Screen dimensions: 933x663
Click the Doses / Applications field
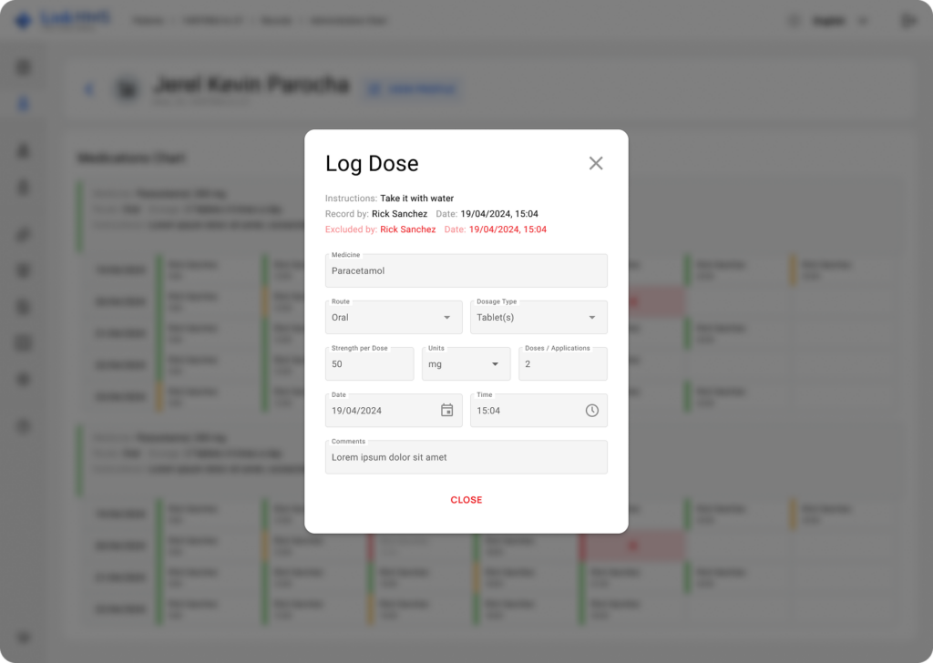point(562,364)
